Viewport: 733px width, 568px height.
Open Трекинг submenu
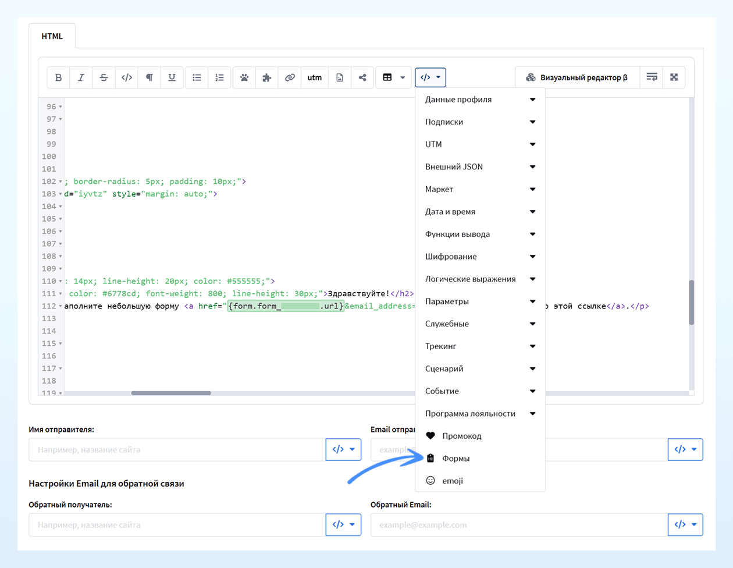click(480, 346)
